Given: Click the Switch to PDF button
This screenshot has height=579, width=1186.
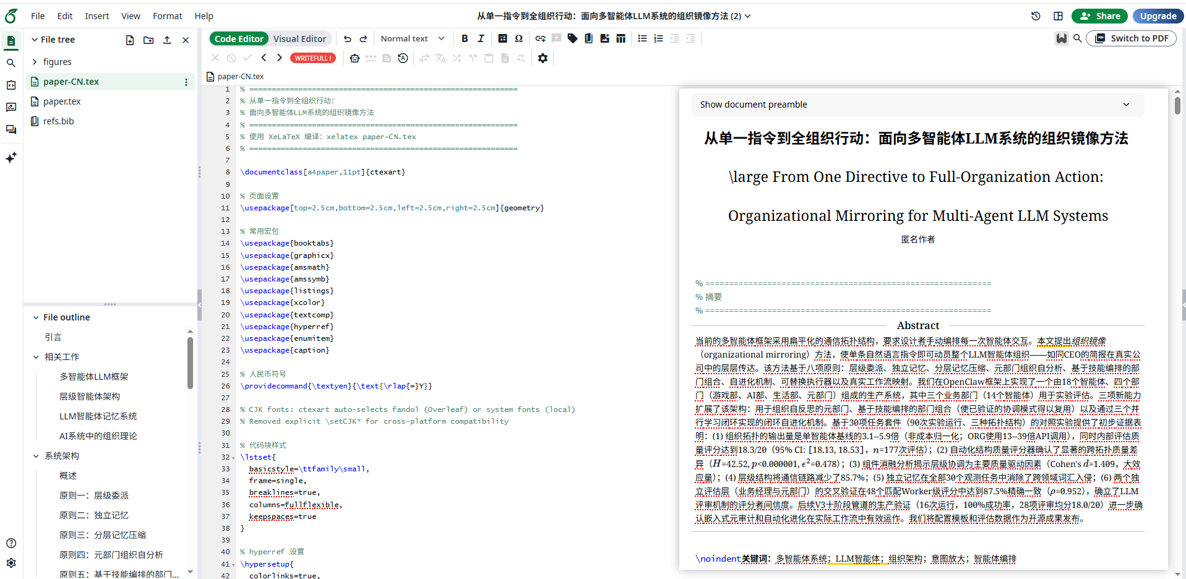Looking at the screenshot, I should [x=1132, y=38].
